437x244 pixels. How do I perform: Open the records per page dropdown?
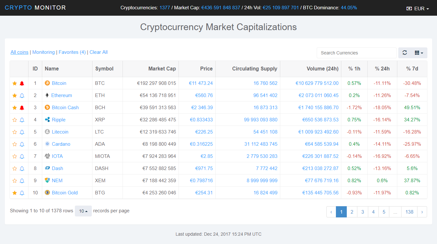(83, 211)
